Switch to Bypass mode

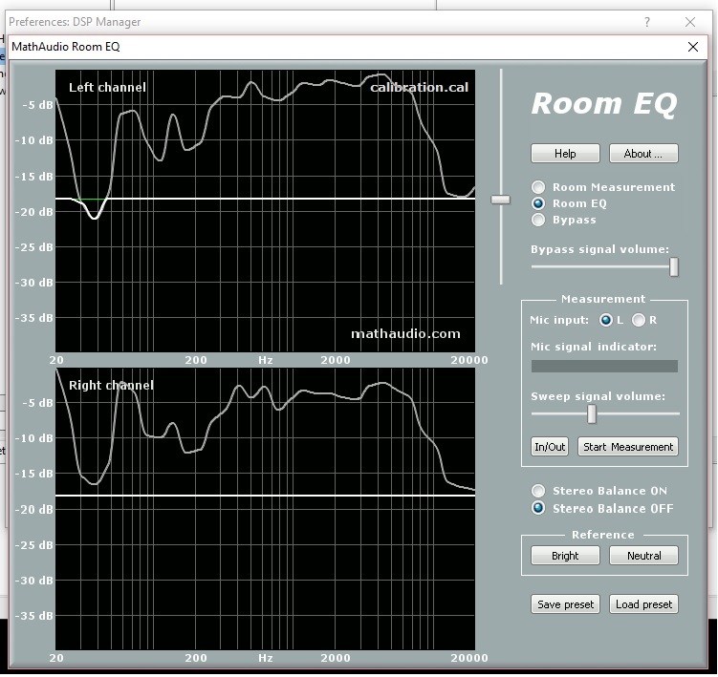coord(539,220)
